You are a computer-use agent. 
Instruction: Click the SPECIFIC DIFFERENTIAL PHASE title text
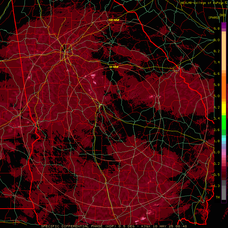(x=72, y=226)
